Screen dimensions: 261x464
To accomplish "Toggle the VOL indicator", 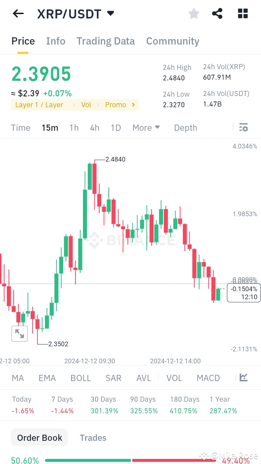I will point(174,378).
